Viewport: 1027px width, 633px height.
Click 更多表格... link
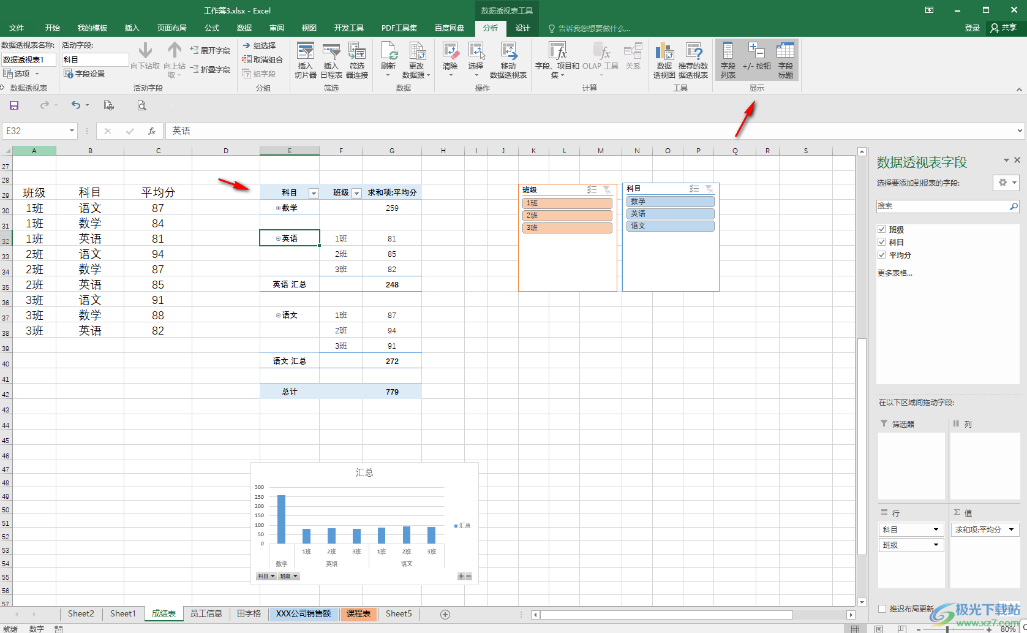tap(895, 273)
